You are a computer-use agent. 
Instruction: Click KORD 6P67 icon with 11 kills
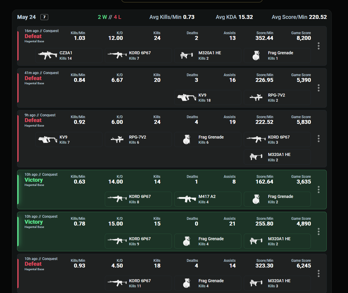(117, 283)
